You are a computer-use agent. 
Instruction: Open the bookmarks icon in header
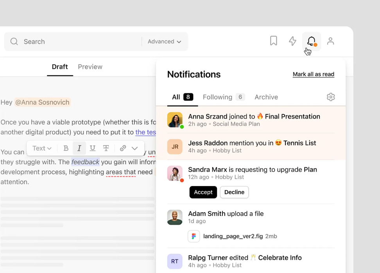274,41
